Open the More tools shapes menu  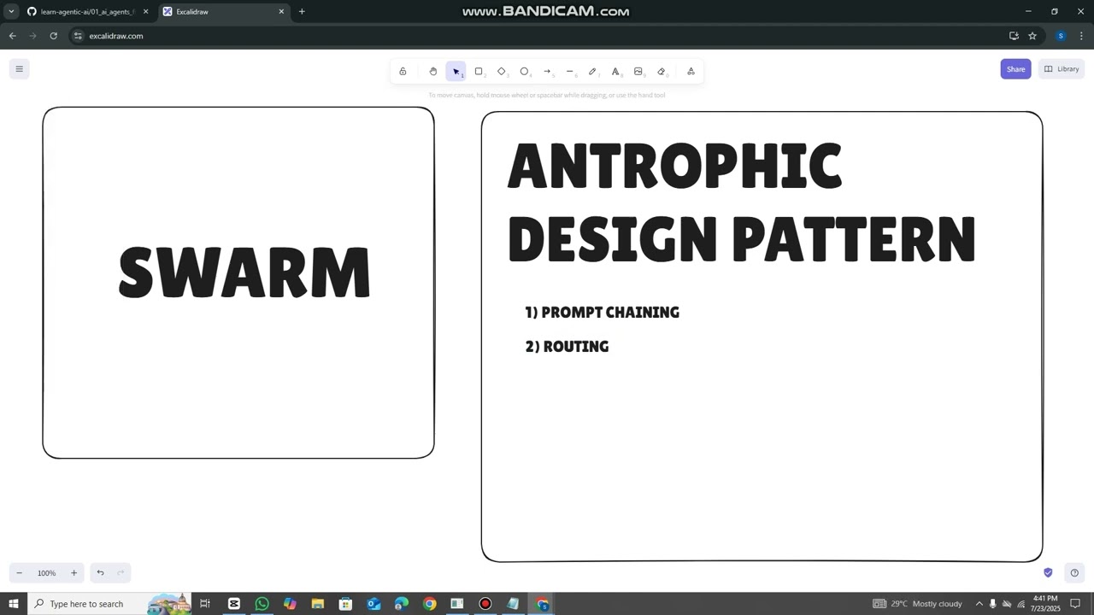[691, 71]
